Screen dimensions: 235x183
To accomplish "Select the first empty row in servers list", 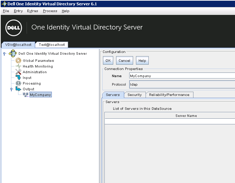I will pos(170,122).
